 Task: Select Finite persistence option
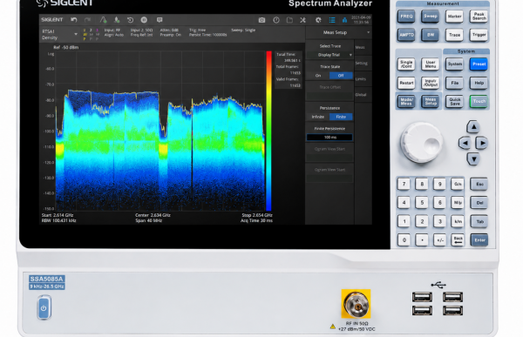[341, 117]
